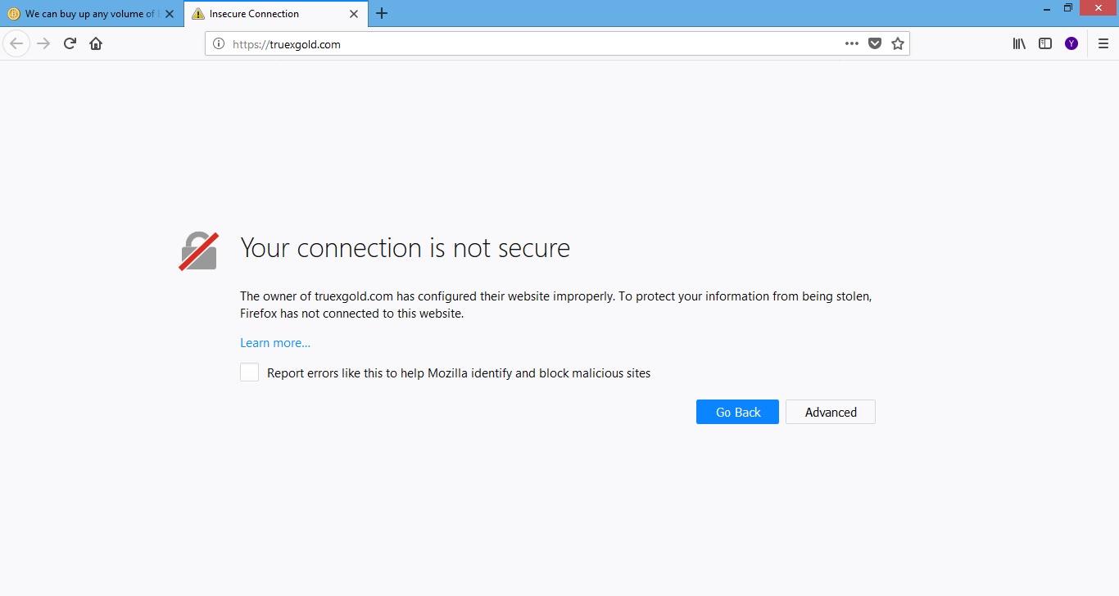The height and width of the screenshot is (596, 1119).
Task: Click the Advanced button
Action: click(x=831, y=412)
